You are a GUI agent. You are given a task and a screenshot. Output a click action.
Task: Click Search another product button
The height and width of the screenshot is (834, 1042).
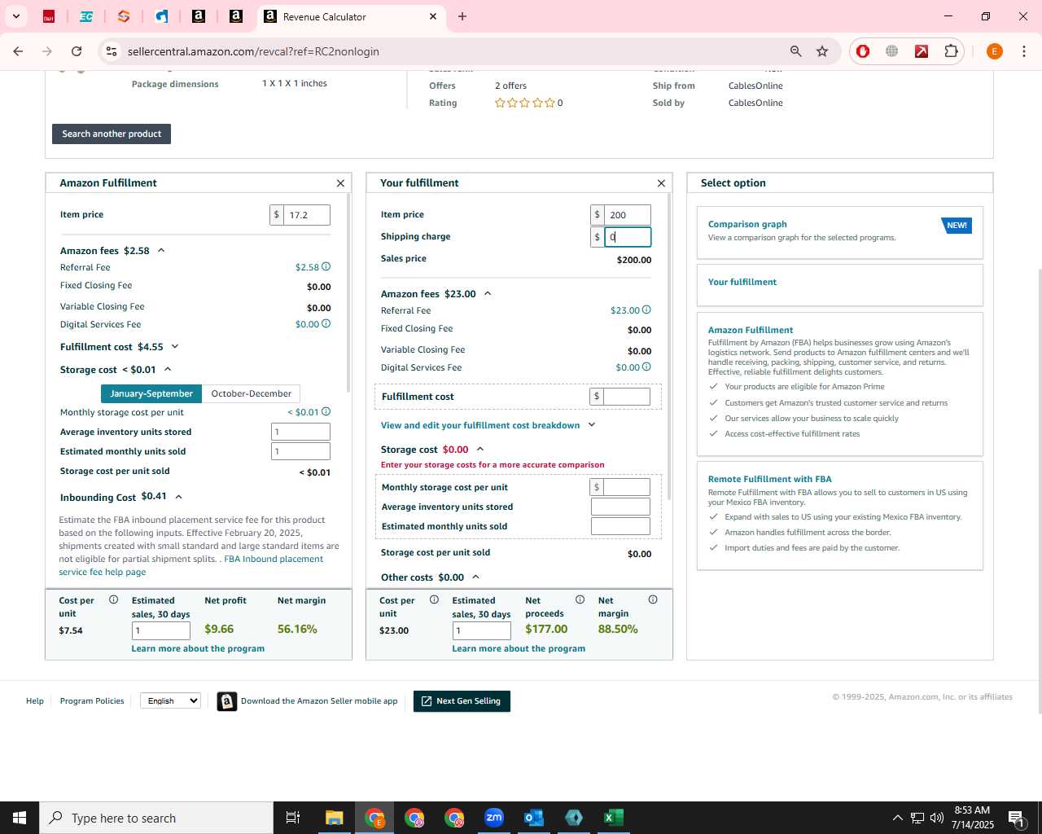112,134
